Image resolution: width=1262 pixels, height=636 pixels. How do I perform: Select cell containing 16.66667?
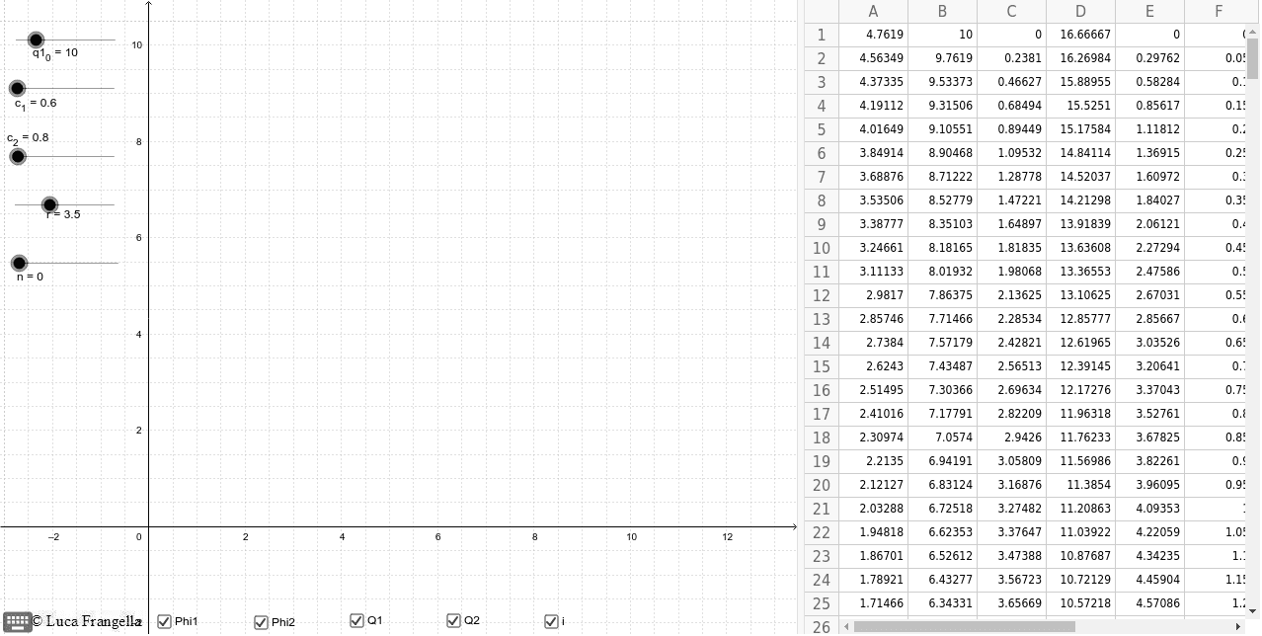(1080, 35)
